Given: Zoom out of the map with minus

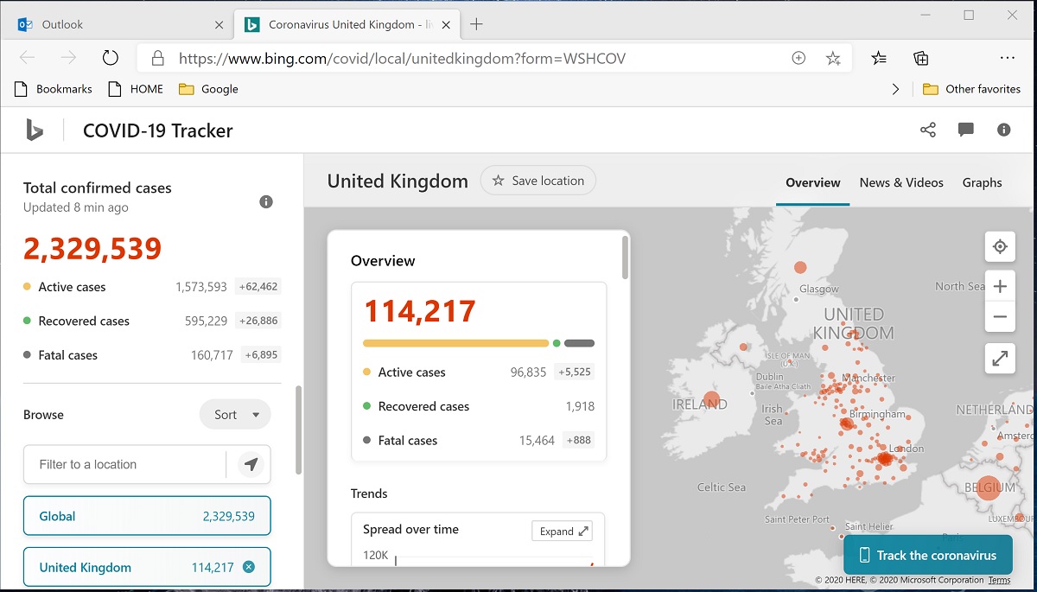Looking at the screenshot, I should (1000, 317).
